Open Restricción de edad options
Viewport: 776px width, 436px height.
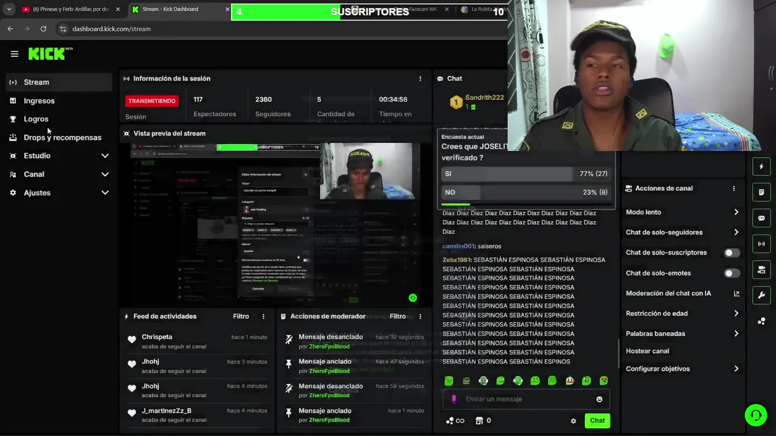pyautogui.click(x=682, y=314)
